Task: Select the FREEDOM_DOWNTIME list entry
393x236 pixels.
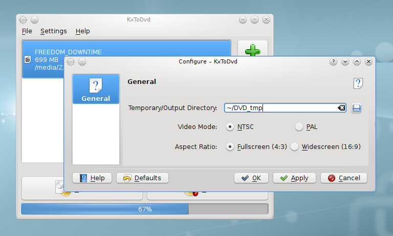Action: (x=126, y=59)
